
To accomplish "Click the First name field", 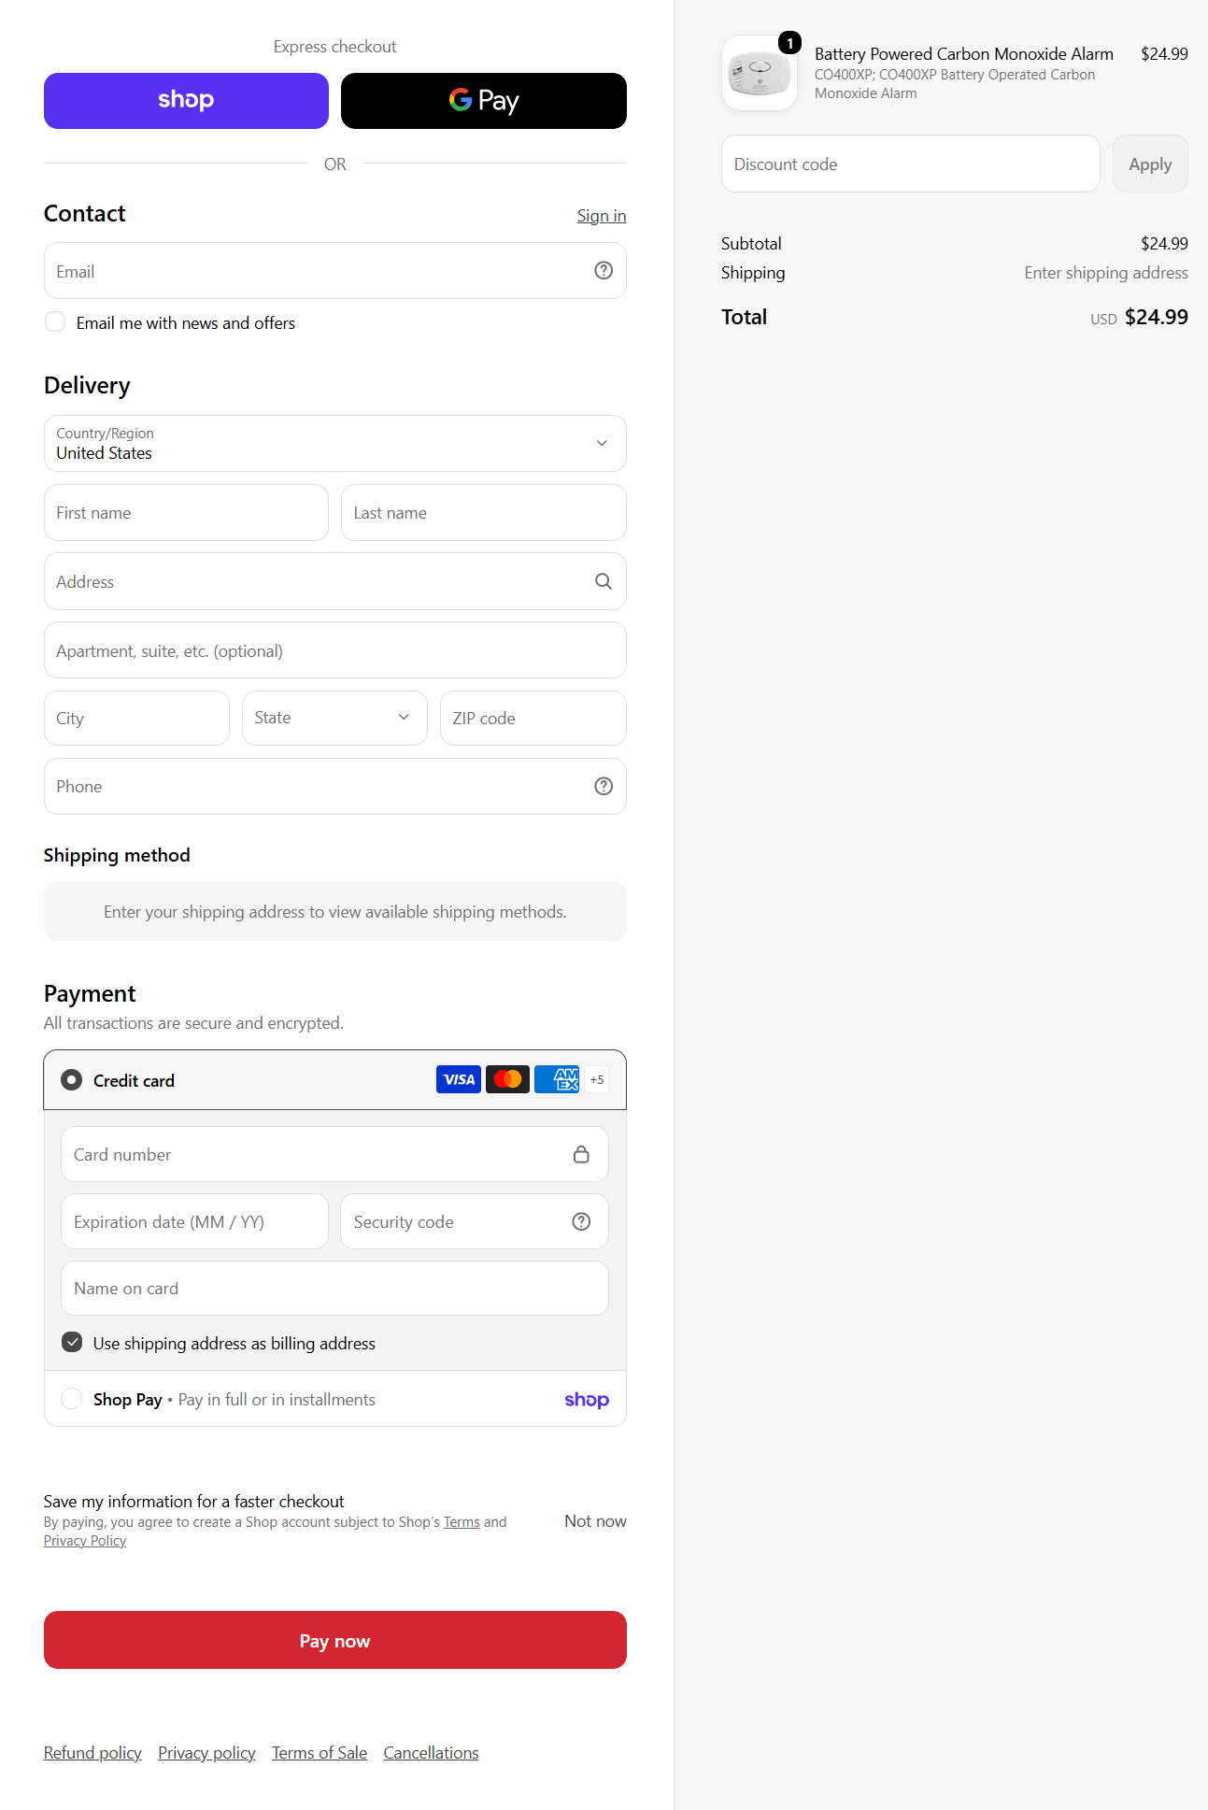I will (186, 512).
